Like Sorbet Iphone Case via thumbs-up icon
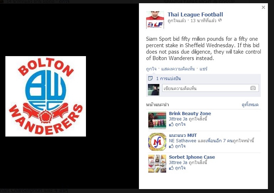Image resolution: width=274 pixels, height=193 pixels. 171,168
